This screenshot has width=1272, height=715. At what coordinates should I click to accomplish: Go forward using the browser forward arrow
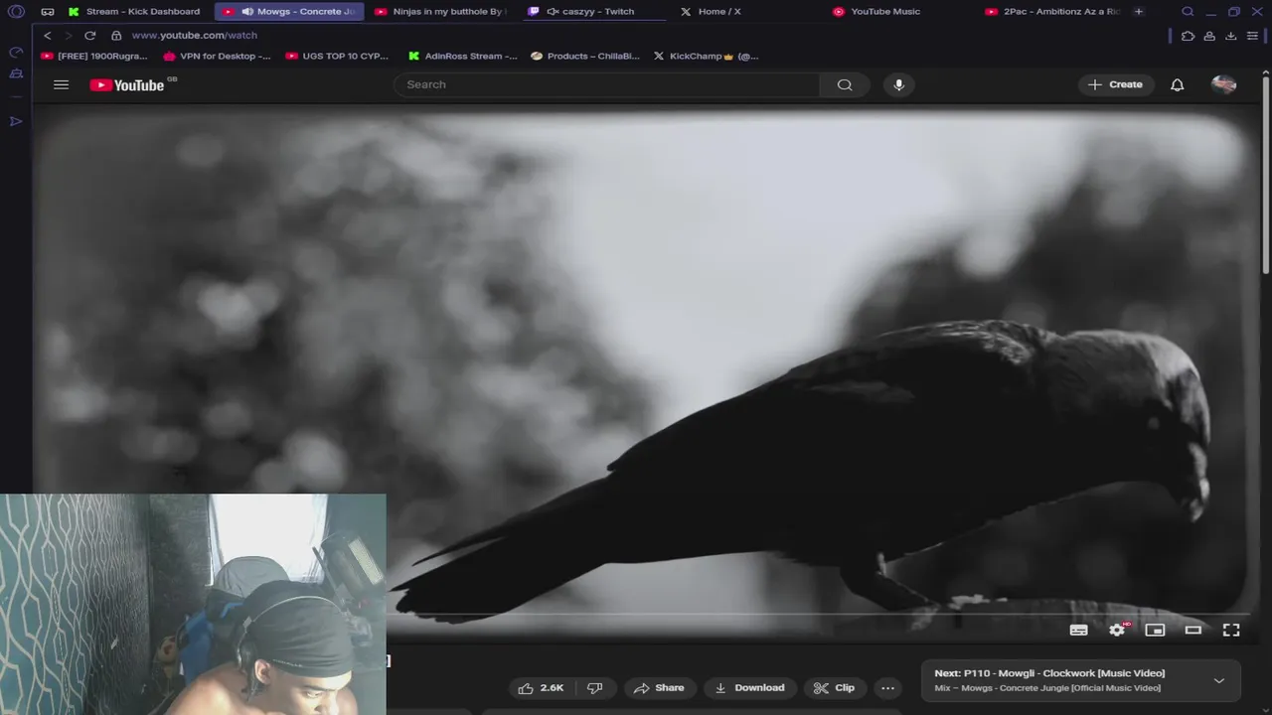(68, 35)
